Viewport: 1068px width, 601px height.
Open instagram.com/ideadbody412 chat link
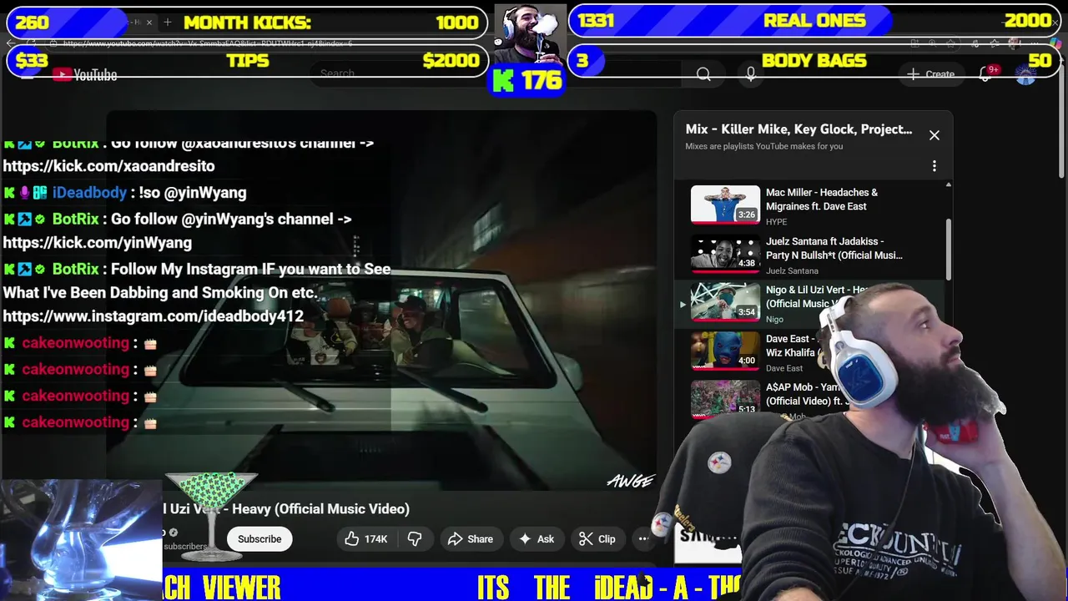point(153,316)
